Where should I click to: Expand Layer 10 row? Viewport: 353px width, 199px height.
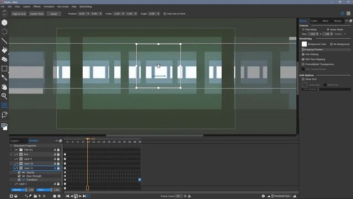click(x=11, y=164)
